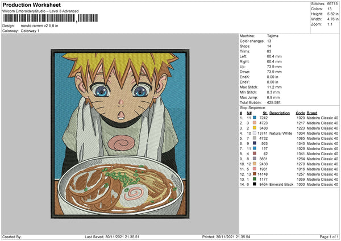Screen dimensions: 341x241
Task: Click the 'N#' column header
Action: click(249, 113)
